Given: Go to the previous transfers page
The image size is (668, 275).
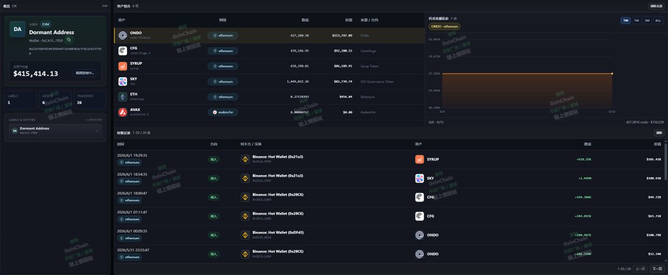Looking at the screenshot, I should tap(641, 268).
